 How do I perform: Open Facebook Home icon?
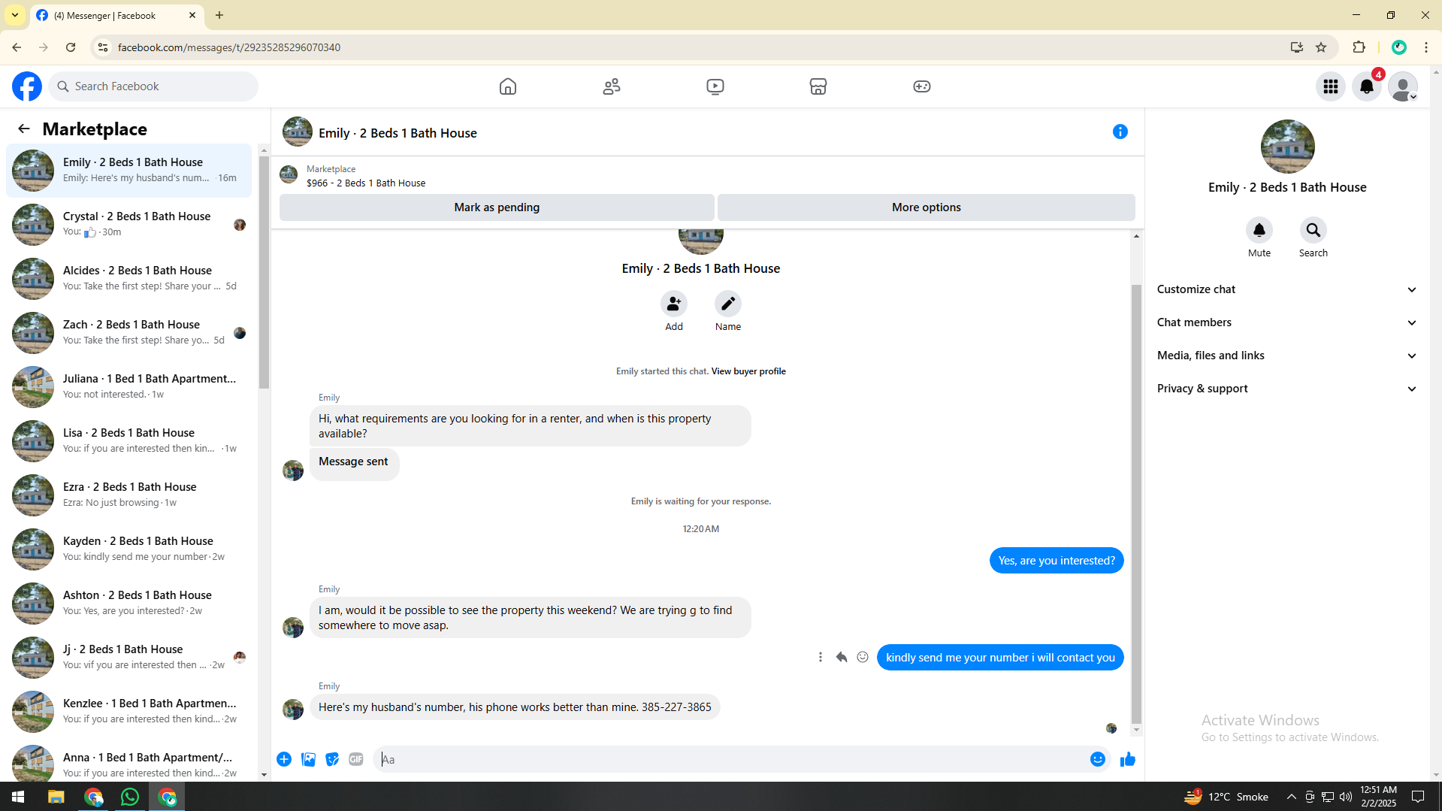coord(508,86)
